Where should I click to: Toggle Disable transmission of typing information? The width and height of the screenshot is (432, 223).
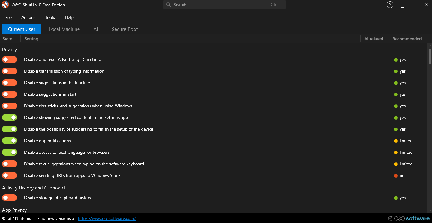coord(9,71)
